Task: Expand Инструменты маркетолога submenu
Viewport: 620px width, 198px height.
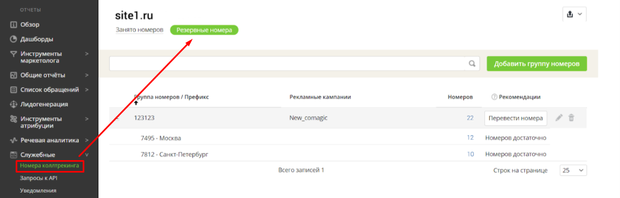Action: pyautogui.click(x=86, y=54)
